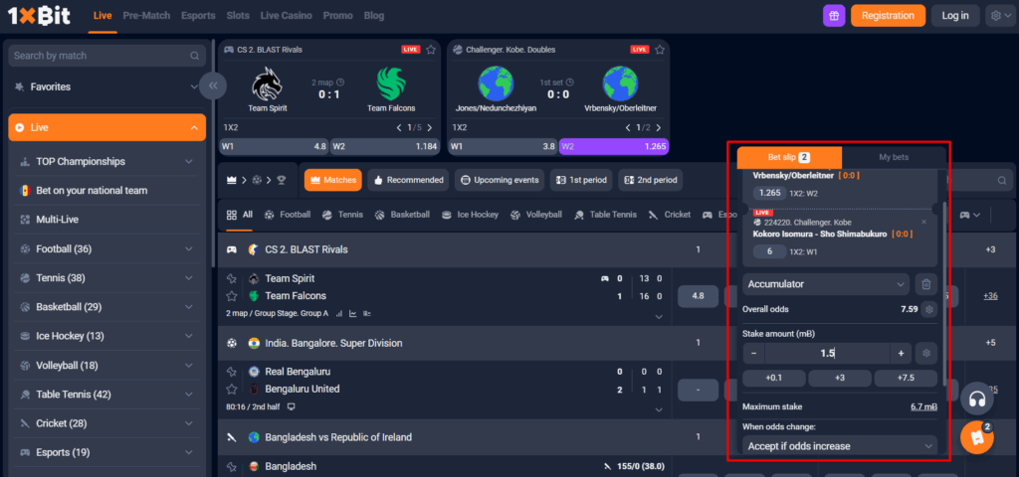
Task: Increase the stake with plus button
Action: 901,354
